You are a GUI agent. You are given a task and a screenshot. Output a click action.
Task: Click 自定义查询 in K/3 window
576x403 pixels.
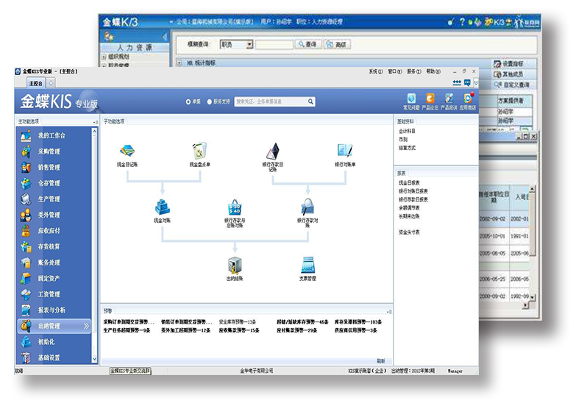[x=511, y=85]
